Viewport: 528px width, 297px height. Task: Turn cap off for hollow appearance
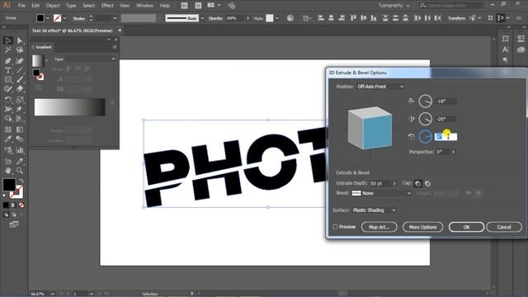[x=427, y=183]
